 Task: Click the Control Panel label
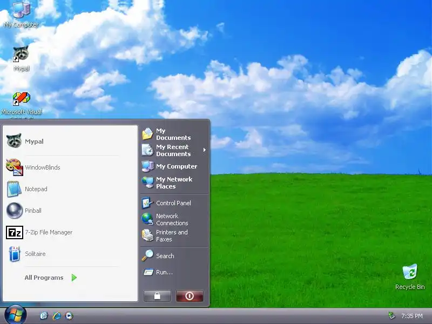173,203
